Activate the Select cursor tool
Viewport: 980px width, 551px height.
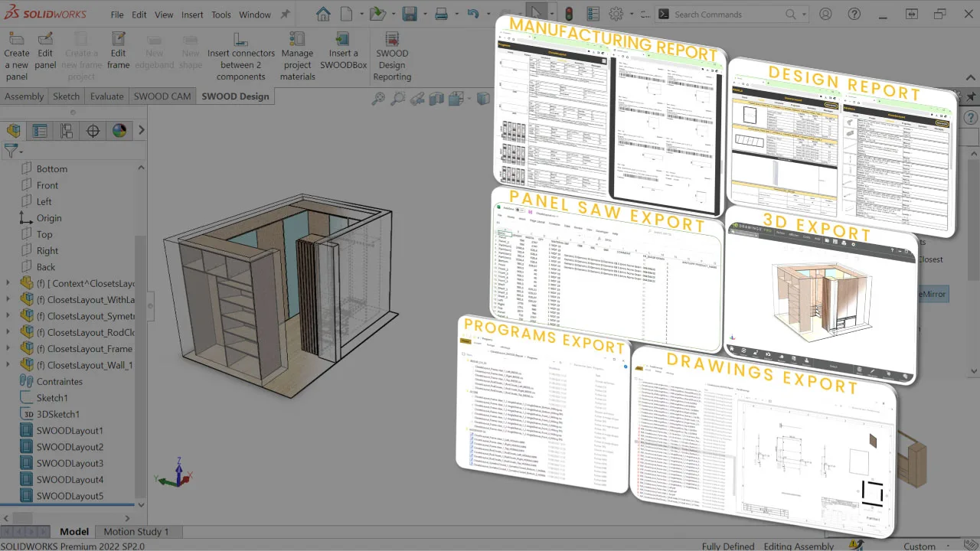[537, 14]
